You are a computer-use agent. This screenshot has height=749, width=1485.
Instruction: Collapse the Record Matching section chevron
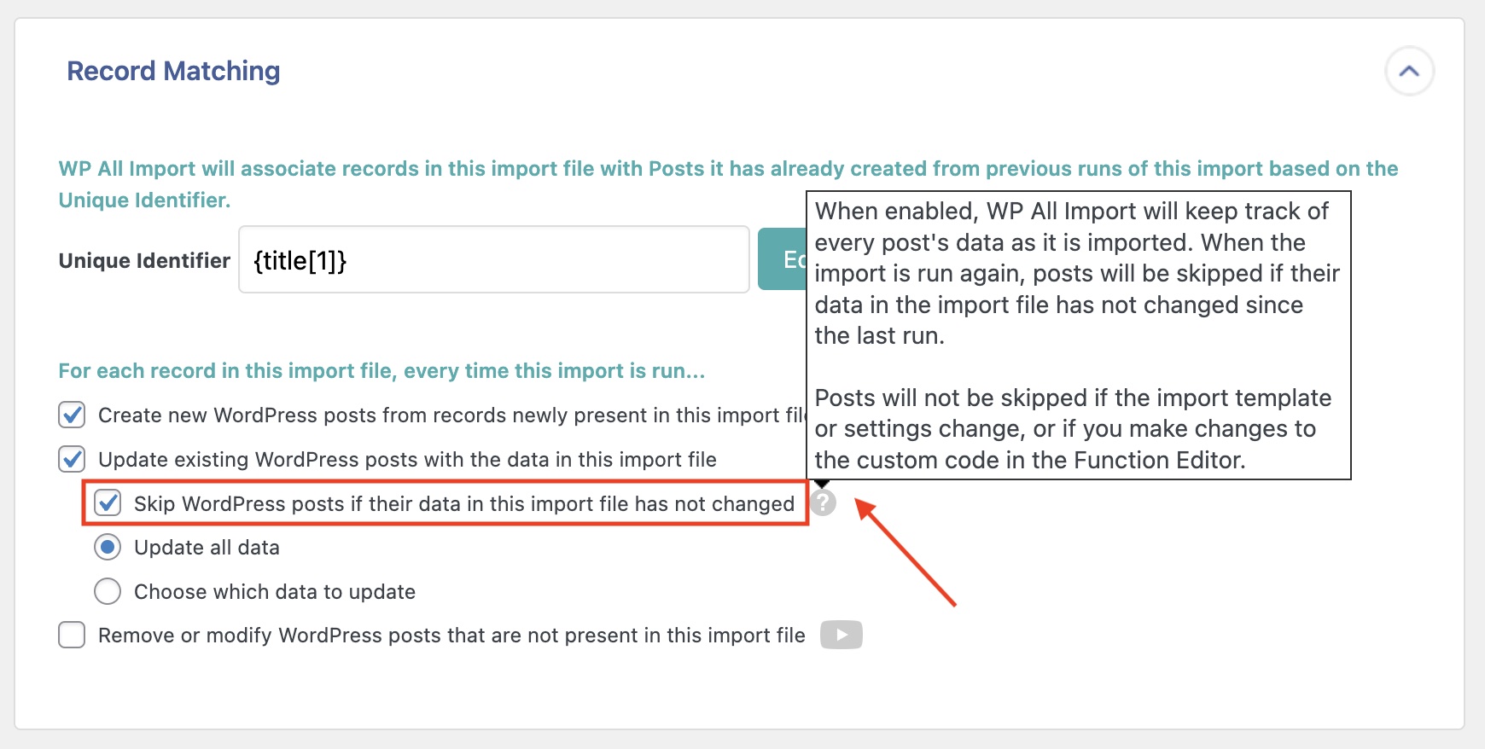pyautogui.click(x=1409, y=72)
